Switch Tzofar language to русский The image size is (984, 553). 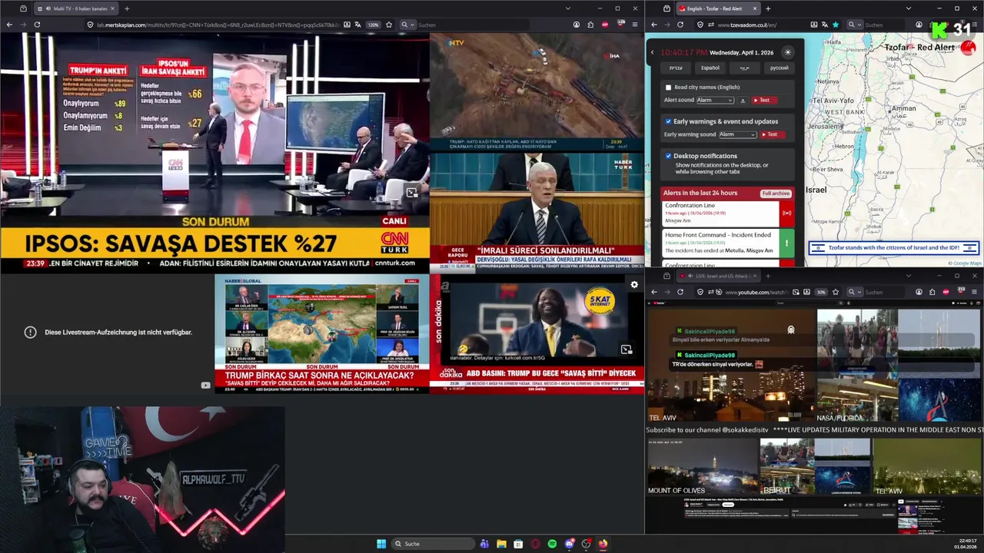(x=780, y=68)
